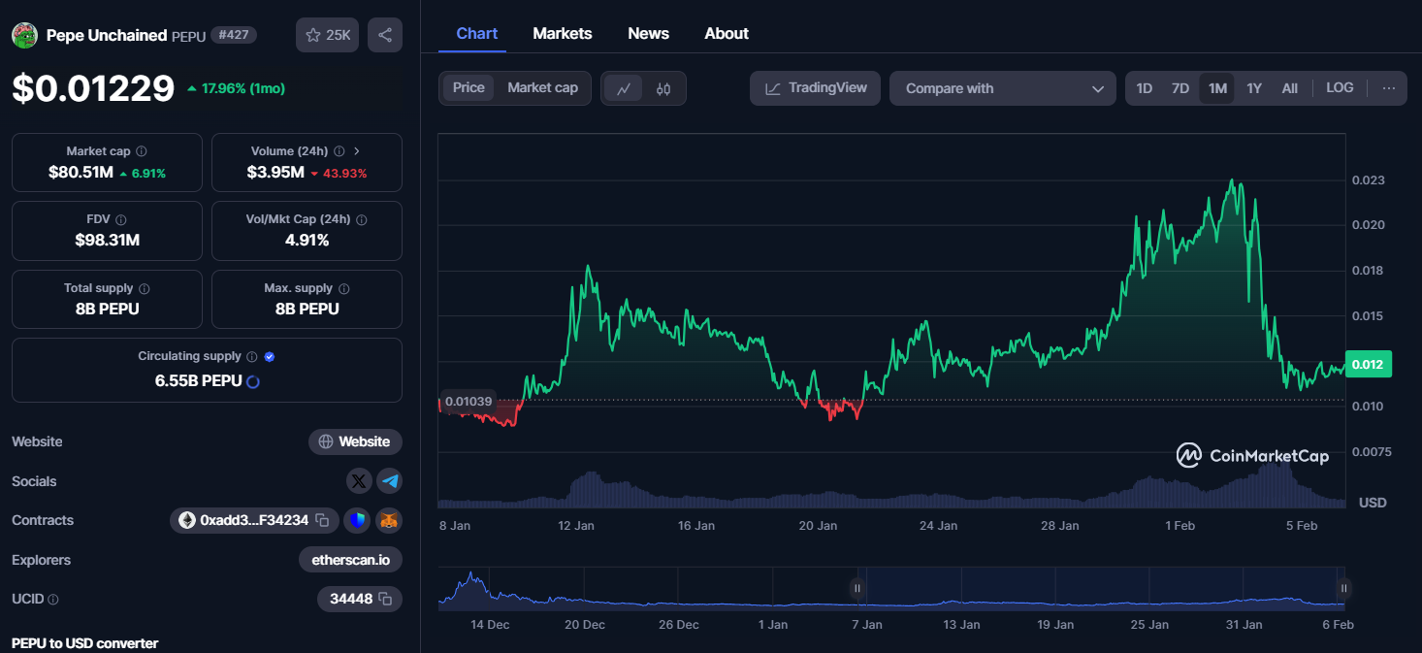Click info icon beside FDV

pos(121,220)
